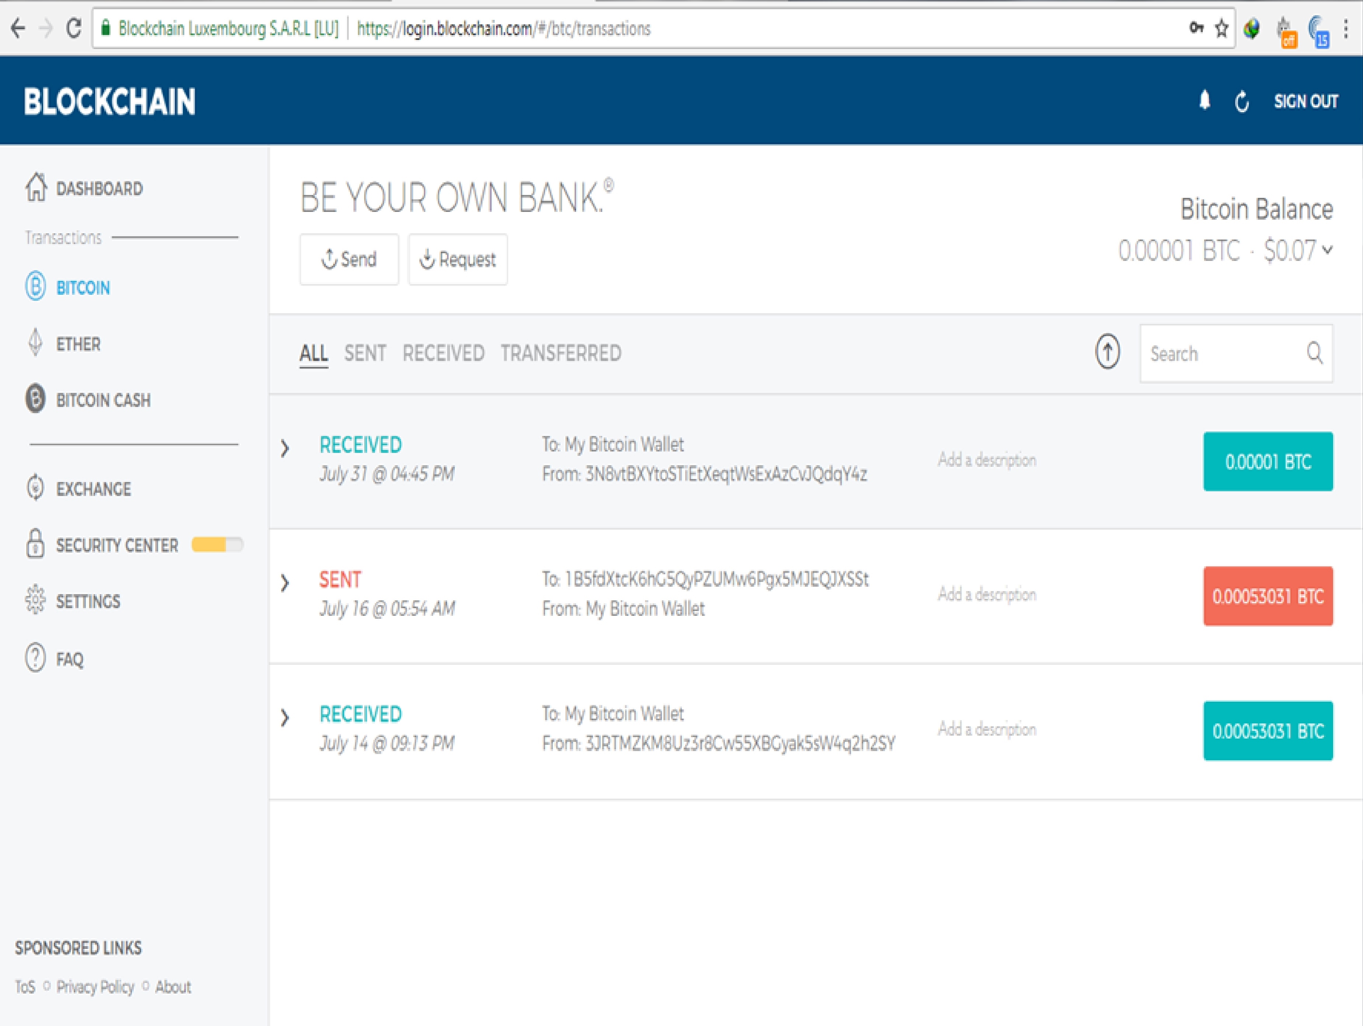Click the Security Center progress bar
Screen dimensions: 1363x1026
pos(217,545)
